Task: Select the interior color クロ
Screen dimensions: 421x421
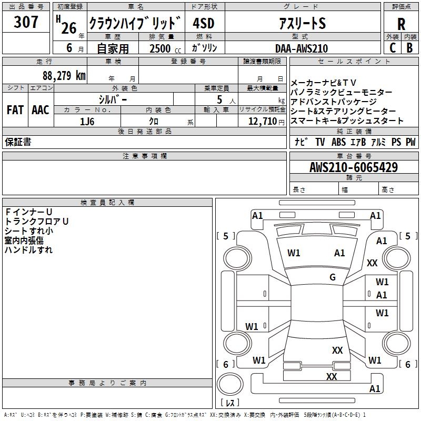Action: coord(154,122)
